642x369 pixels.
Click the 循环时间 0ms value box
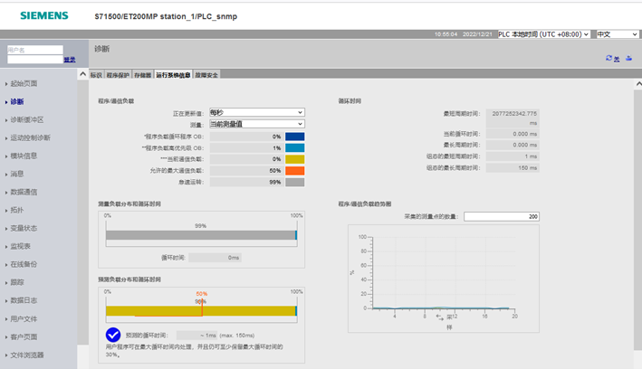click(x=215, y=258)
